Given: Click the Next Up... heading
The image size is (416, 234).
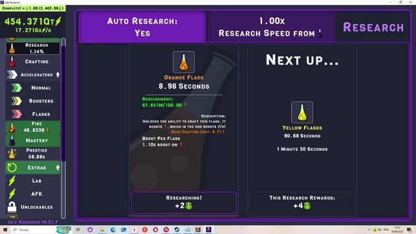Looking at the screenshot, I should 302,60.
